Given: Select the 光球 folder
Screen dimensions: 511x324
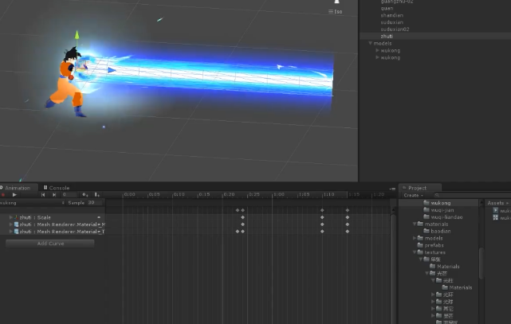Looking at the screenshot, I should pos(445,302).
